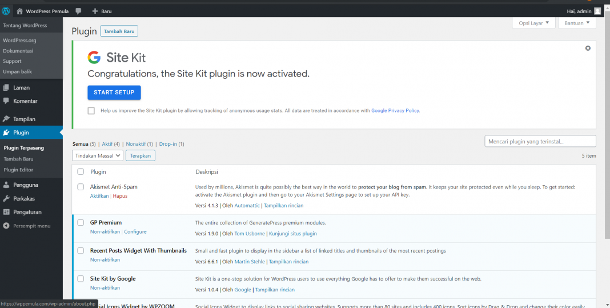Sort by the Plugin column header
Image resolution: width=610 pixels, height=308 pixels.
click(98, 172)
